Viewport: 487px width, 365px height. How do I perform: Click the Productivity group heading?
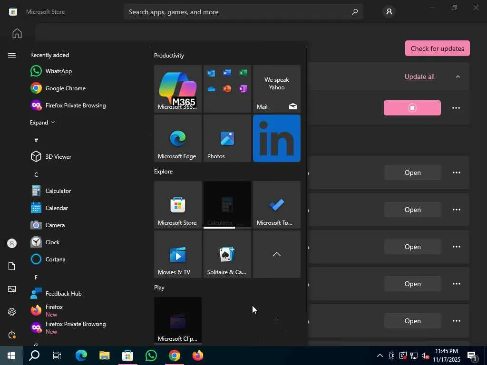[x=169, y=56]
